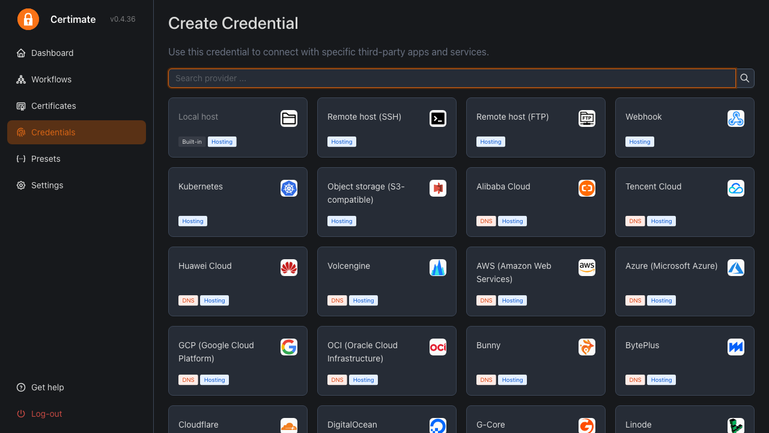
Task: Focus the Search provider input field
Action: pos(452,78)
